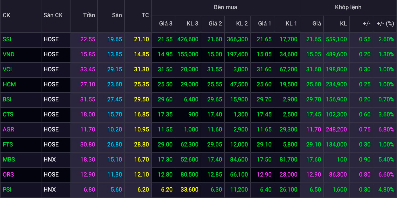The width and height of the screenshot is (397, 198).
Task: Click the Trần column header
Action: click(89, 15)
